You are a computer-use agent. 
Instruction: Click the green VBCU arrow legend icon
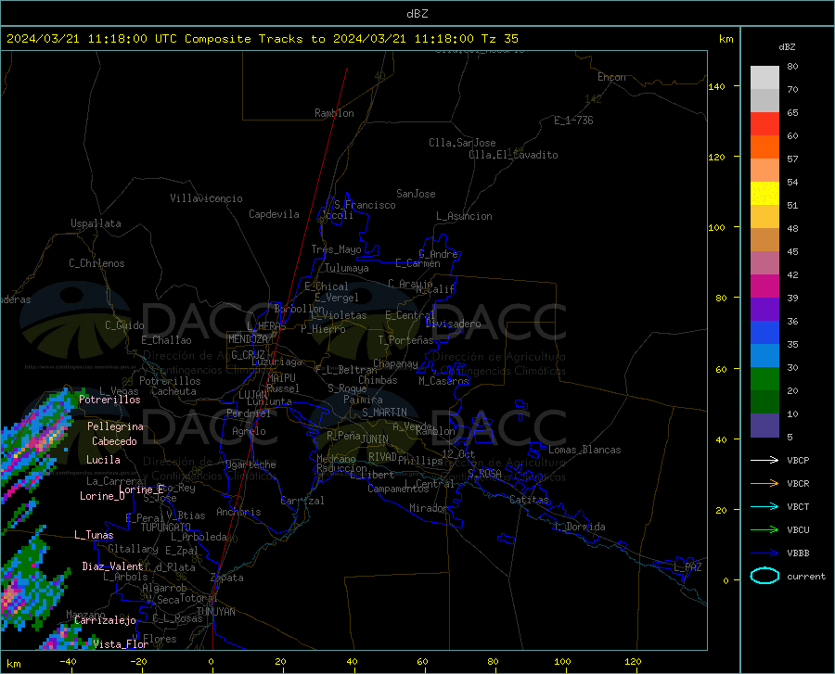click(x=764, y=530)
